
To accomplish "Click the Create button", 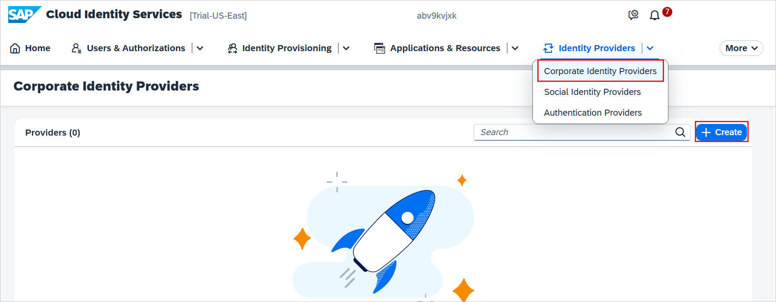I will point(721,132).
